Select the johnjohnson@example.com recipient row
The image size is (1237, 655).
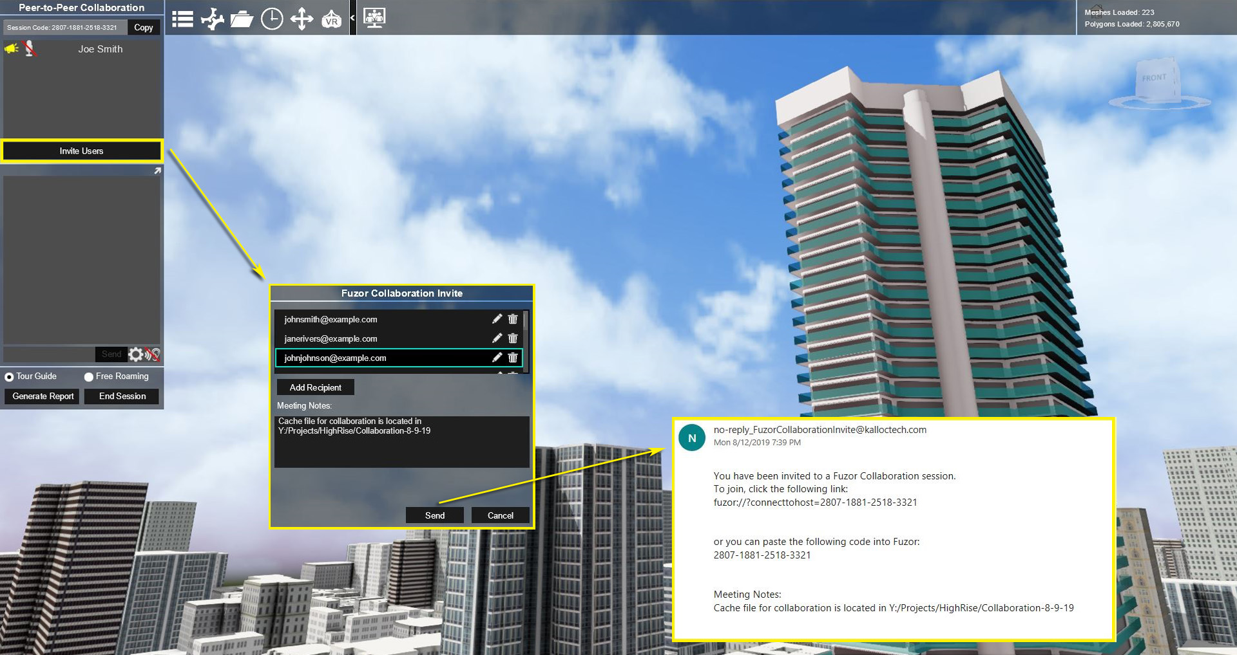coord(399,358)
